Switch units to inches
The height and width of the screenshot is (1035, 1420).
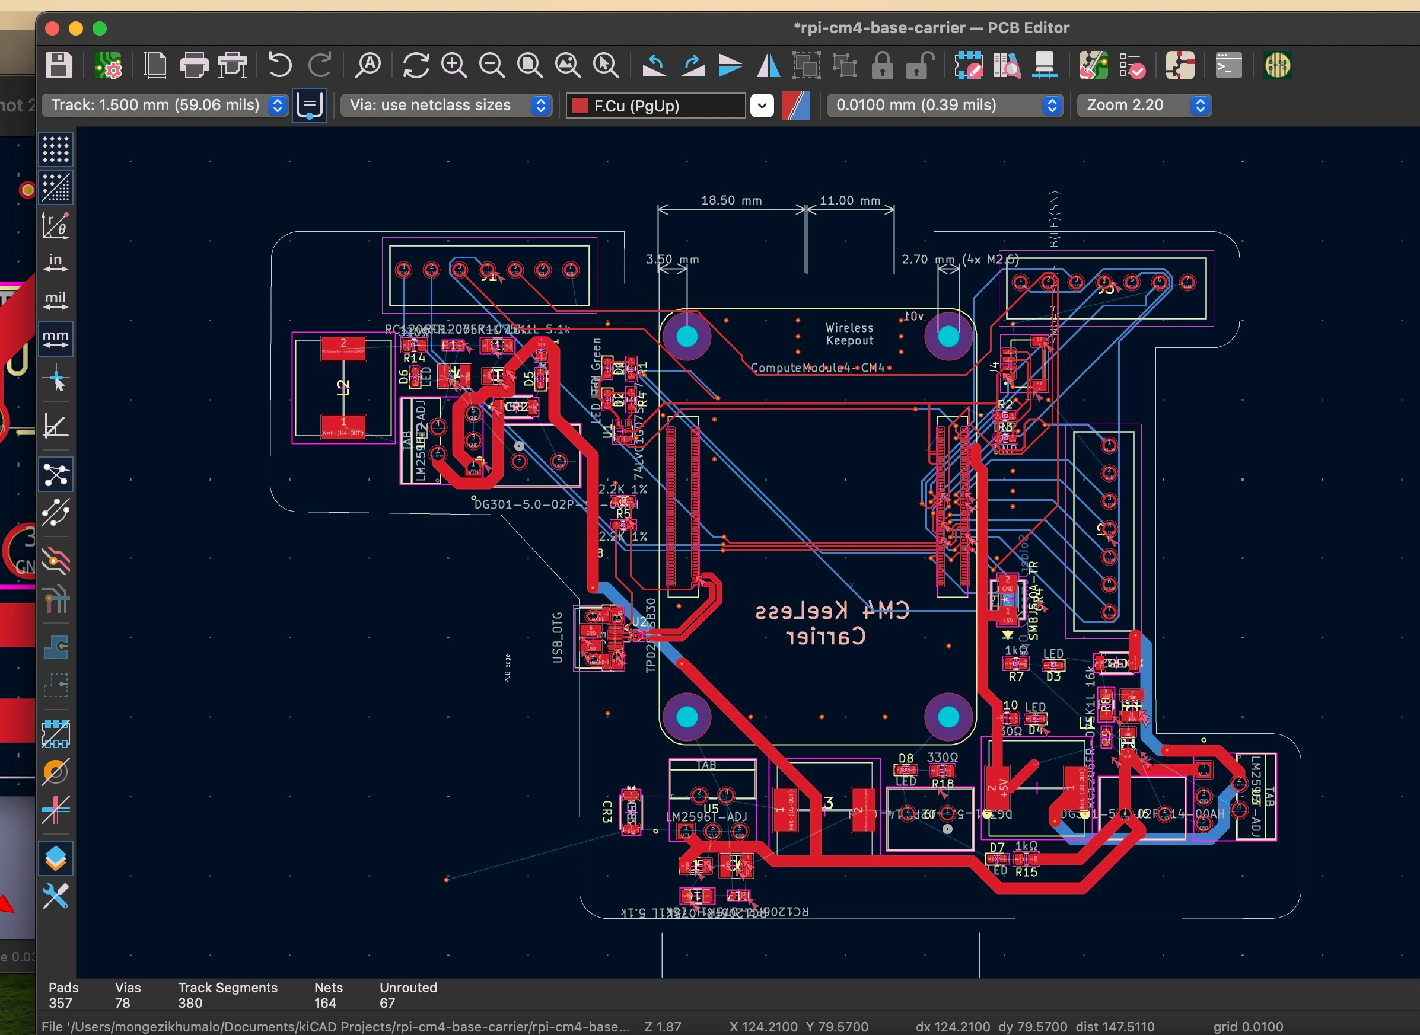56,263
